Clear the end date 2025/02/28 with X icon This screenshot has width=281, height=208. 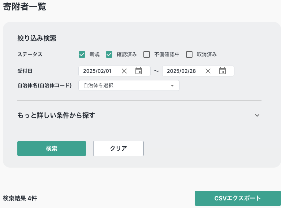click(x=208, y=71)
